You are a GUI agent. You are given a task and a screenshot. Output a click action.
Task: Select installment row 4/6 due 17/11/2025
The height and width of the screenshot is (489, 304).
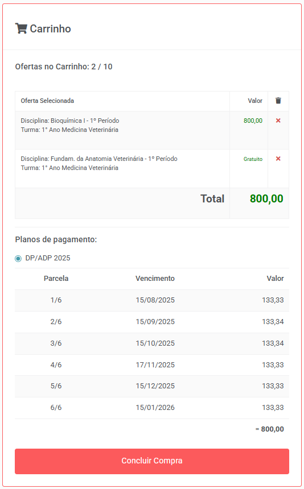point(152,365)
